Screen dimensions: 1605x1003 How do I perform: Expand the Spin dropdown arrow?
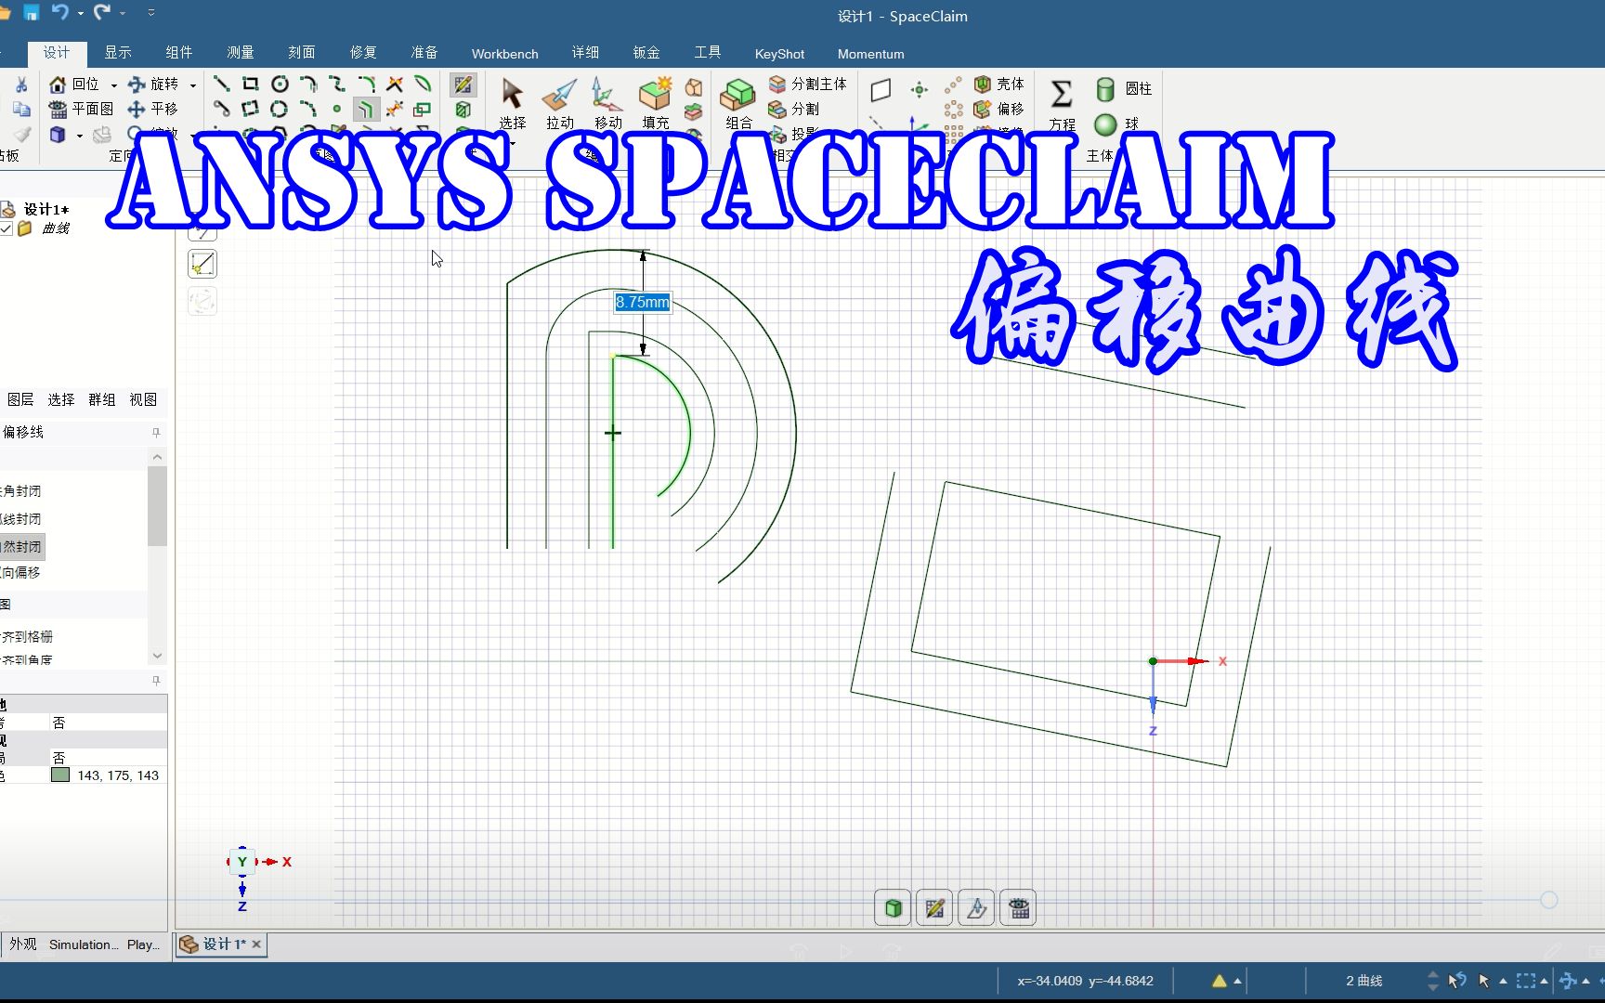point(193,85)
